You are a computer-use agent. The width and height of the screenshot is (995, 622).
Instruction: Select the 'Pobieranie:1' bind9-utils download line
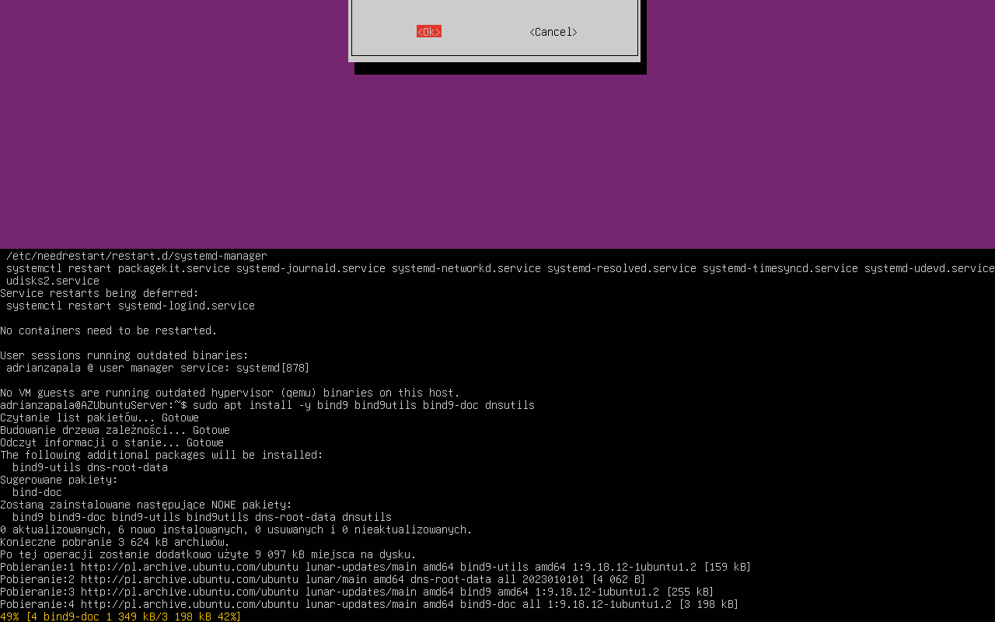click(x=375, y=567)
